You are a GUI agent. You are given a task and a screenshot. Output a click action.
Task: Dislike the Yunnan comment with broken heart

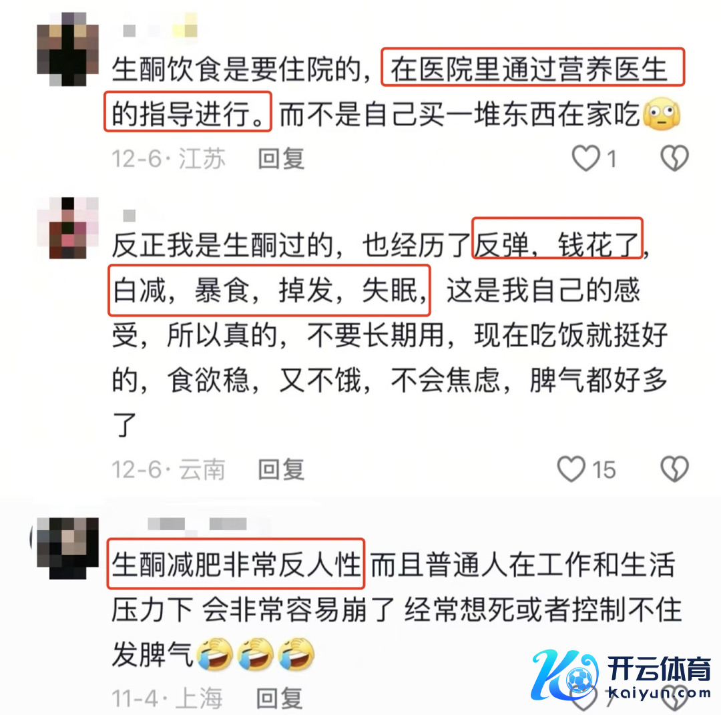pyautogui.click(x=674, y=469)
